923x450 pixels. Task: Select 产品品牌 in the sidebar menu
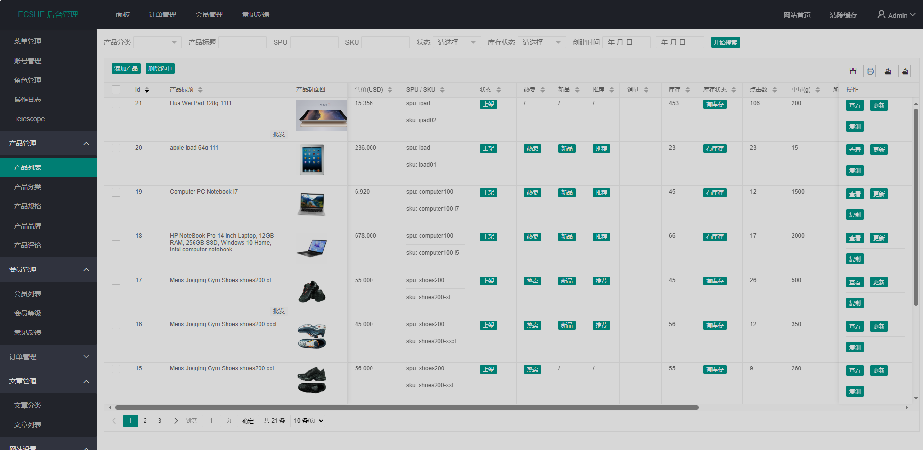(x=28, y=226)
